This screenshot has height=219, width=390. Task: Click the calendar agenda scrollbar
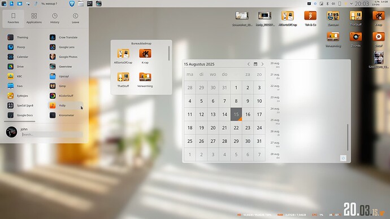click(348, 137)
